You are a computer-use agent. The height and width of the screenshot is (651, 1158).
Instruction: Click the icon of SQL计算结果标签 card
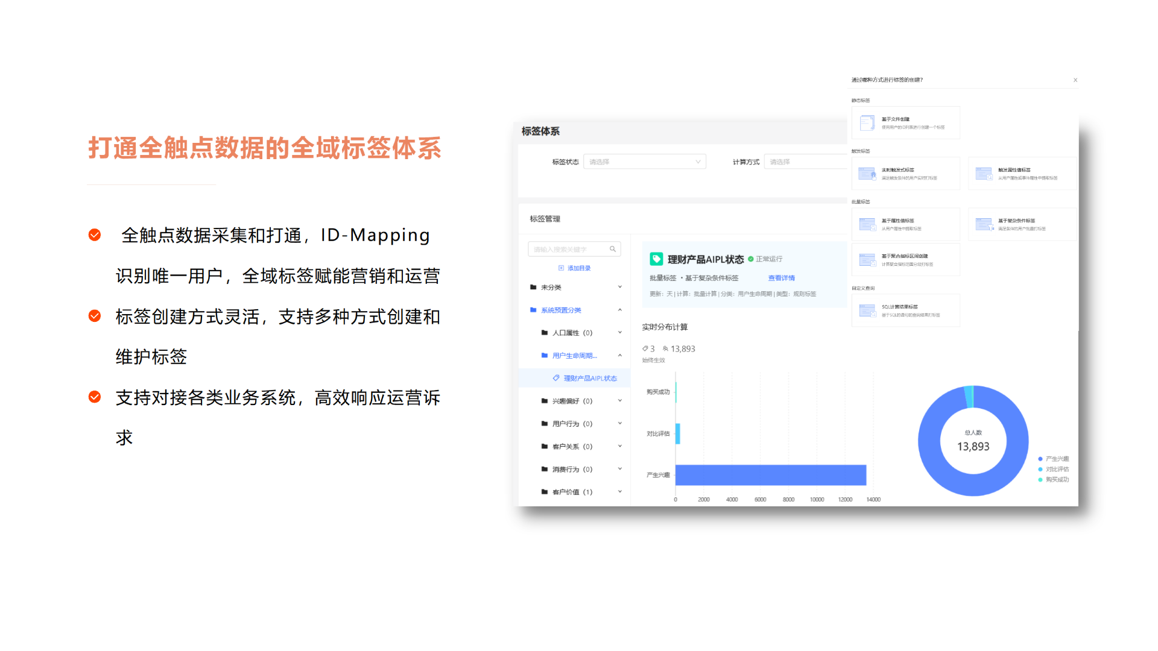867,310
